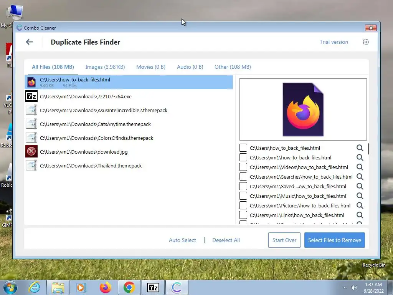Click magnifier for Searches\how_to_back_files.html
Image resolution: width=393 pixels, height=295 pixels.
pos(360,177)
